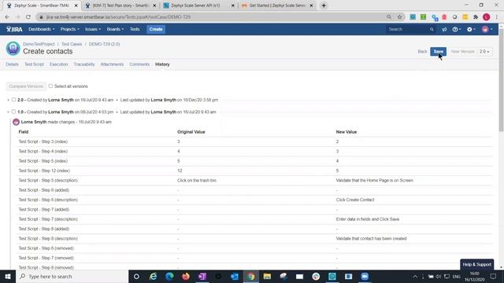Viewport: 504px width, 283px height.
Task: Switch to the Comments tab
Action: [139, 64]
